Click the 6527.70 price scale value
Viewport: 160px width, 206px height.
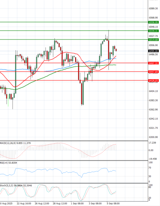153,36
